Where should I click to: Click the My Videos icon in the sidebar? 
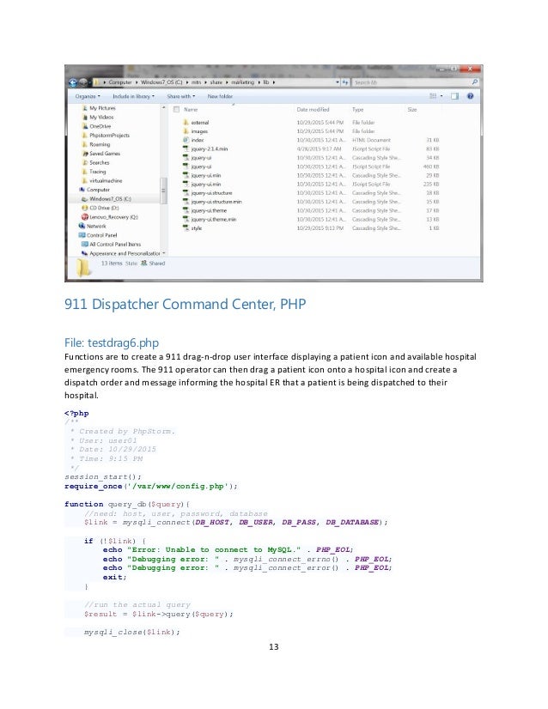pyautogui.click(x=85, y=117)
